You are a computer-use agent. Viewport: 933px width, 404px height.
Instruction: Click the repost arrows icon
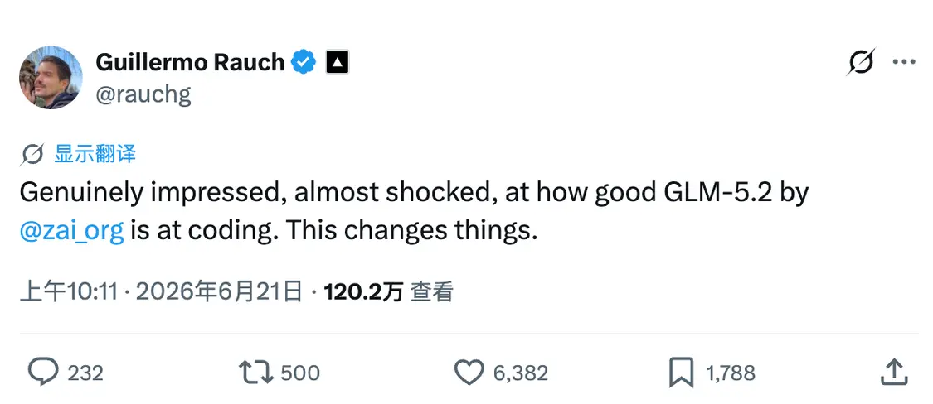coord(256,373)
